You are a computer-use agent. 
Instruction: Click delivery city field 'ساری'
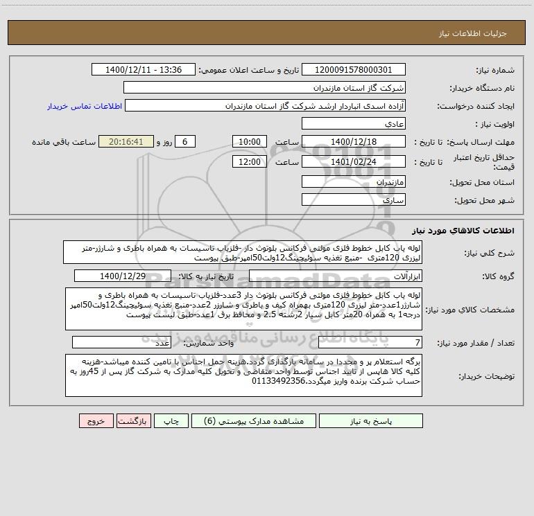[353, 199]
